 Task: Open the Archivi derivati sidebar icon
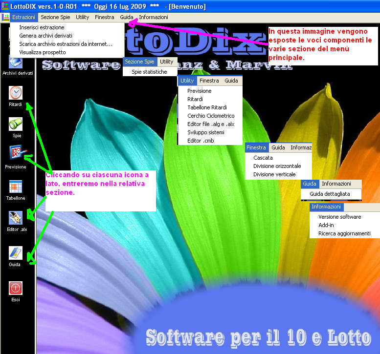(16, 62)
